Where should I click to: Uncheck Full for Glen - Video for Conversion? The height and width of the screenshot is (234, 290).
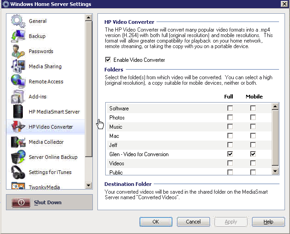tap(230, 154)
